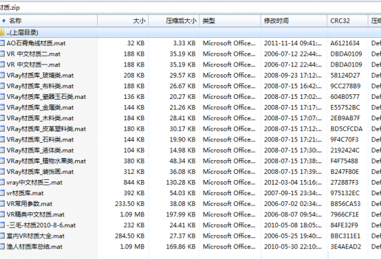Click the file icon of vr材质库.mat
The height and width of the screenshot is (259, 381).
pyautogui.click(x=2, y=193)
